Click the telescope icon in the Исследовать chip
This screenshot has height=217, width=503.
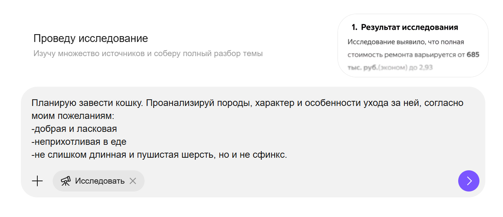66,181
